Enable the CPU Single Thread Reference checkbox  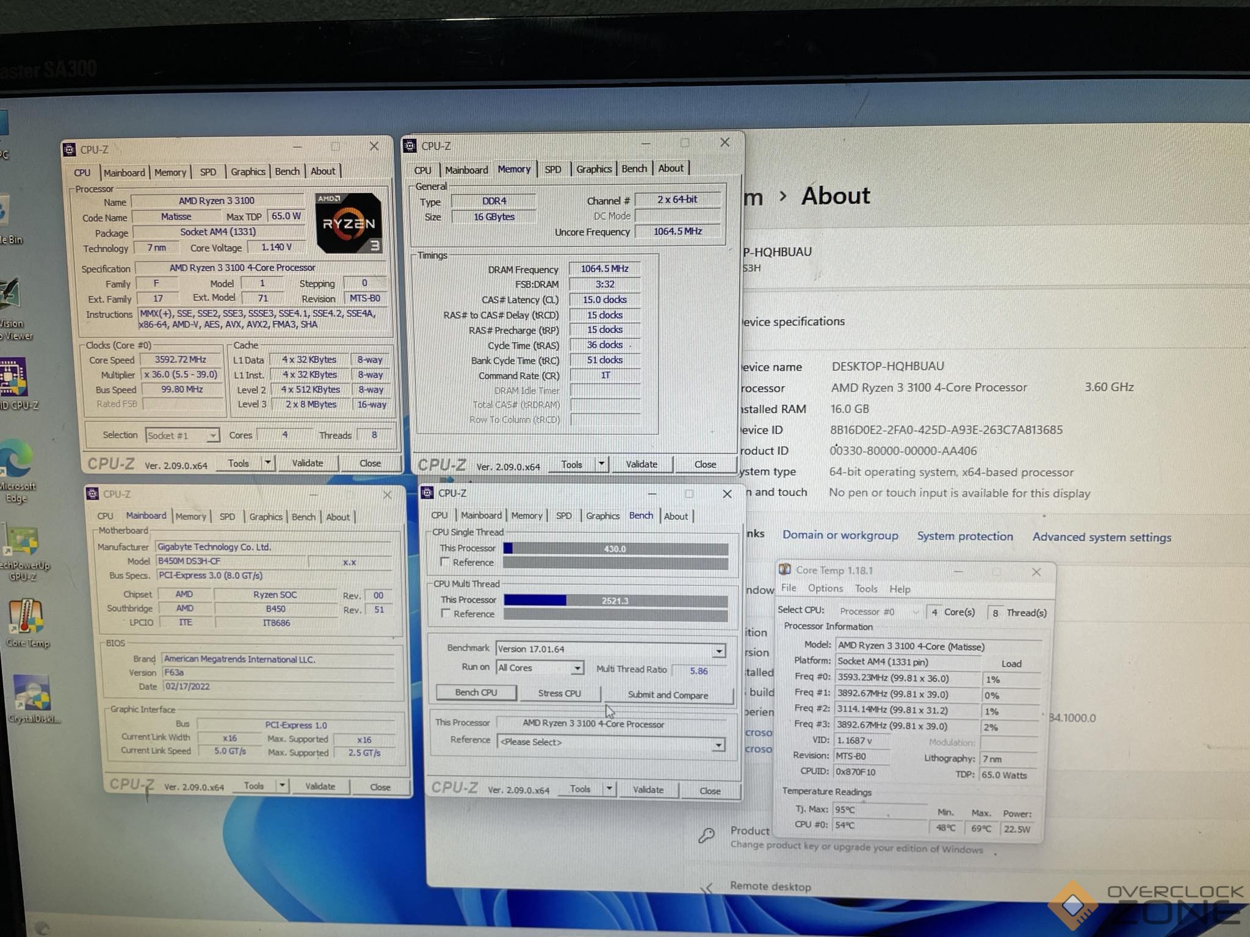pyautogui.click(x=445, y=562)
